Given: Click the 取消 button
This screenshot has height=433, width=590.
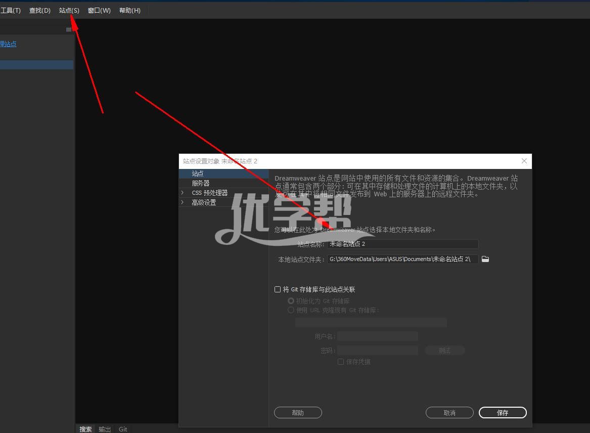Looking at the screenshot, I should (449, 413).
